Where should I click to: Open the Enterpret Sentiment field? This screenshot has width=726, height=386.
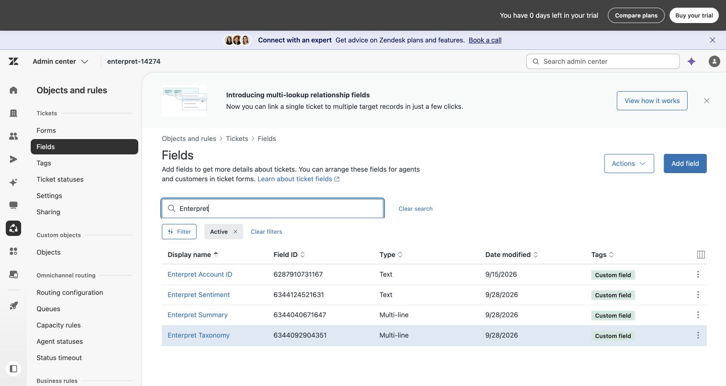click(199, 295)
